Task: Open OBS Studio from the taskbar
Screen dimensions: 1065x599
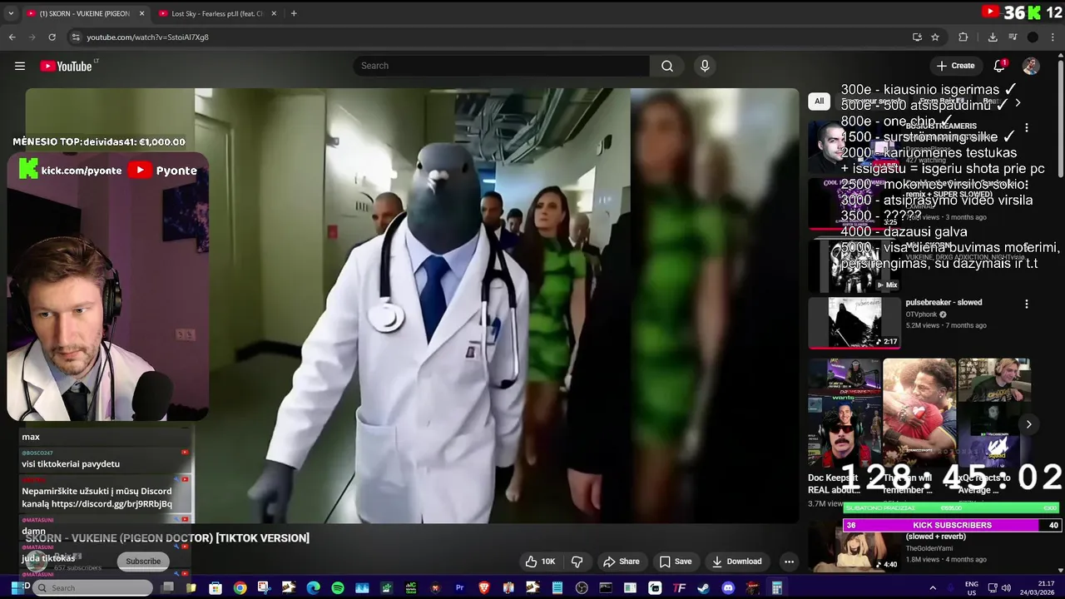Action: (582, 588)
